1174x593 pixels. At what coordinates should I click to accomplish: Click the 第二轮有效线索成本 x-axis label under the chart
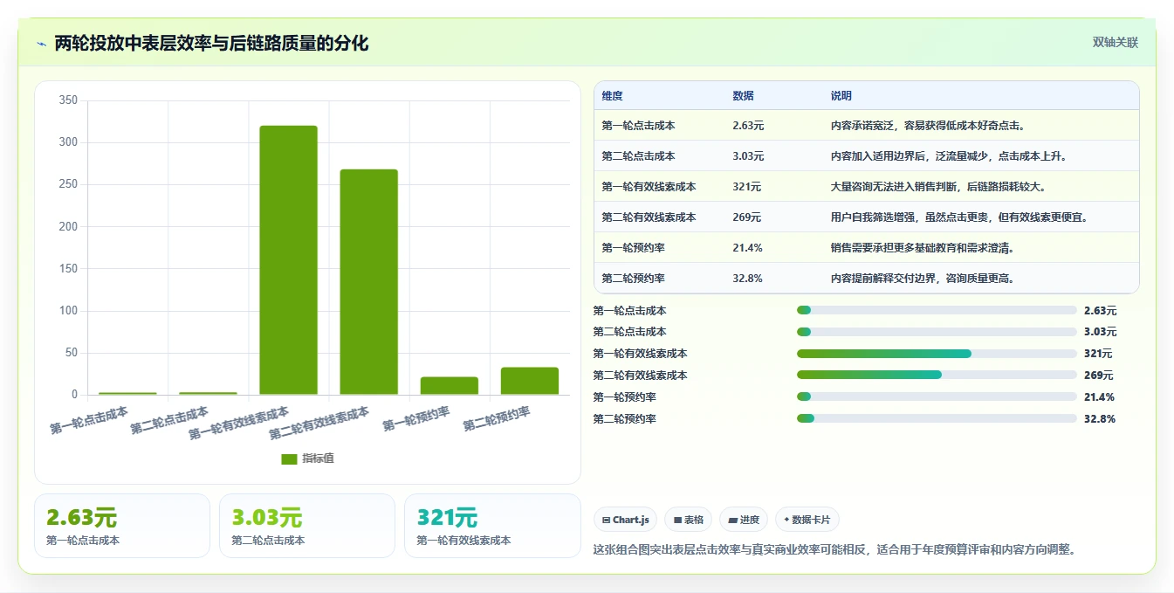319,423
